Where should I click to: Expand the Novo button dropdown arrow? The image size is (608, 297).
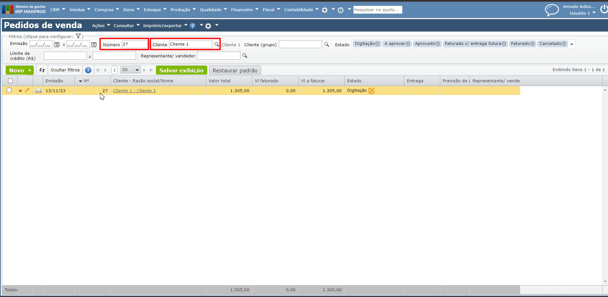30,70
